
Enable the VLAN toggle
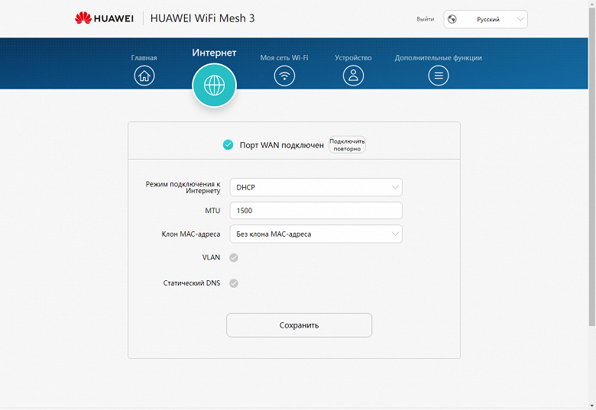pyautogui.click(x=234, y=257)
